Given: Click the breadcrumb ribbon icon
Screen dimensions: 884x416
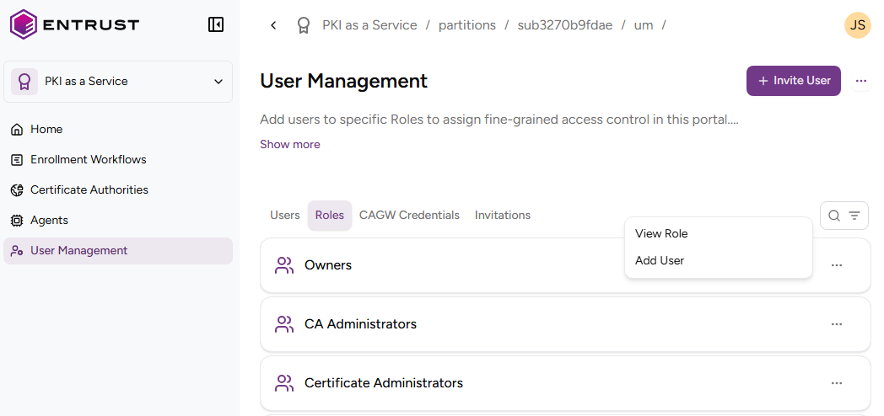Looking at the screenshot, I should pyautogui.click(x=304, y=25).
